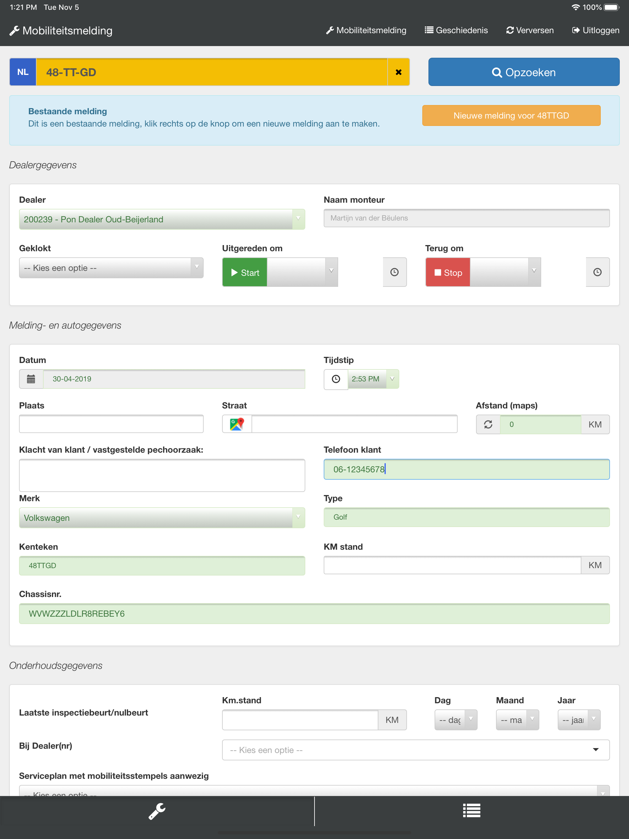Click the Plaats input field

tap(111, 424)
